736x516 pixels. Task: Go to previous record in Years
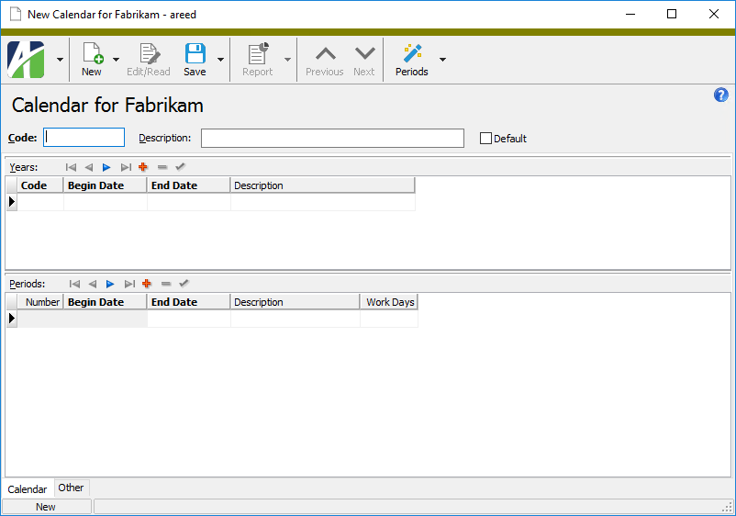pyautogui.click(x=89, y=167)
